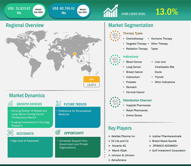Click the Thyroid list item
Viewport: 191px width, 166px height.
[x=159, y=77]
